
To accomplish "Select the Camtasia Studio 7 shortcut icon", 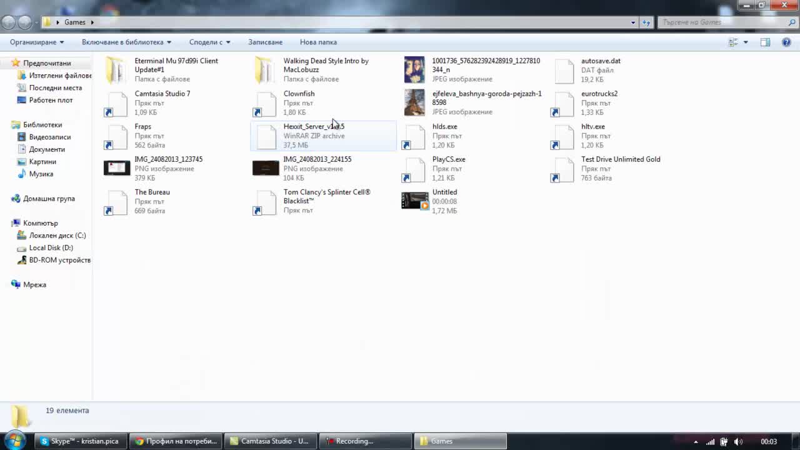I will pos(116,103).
